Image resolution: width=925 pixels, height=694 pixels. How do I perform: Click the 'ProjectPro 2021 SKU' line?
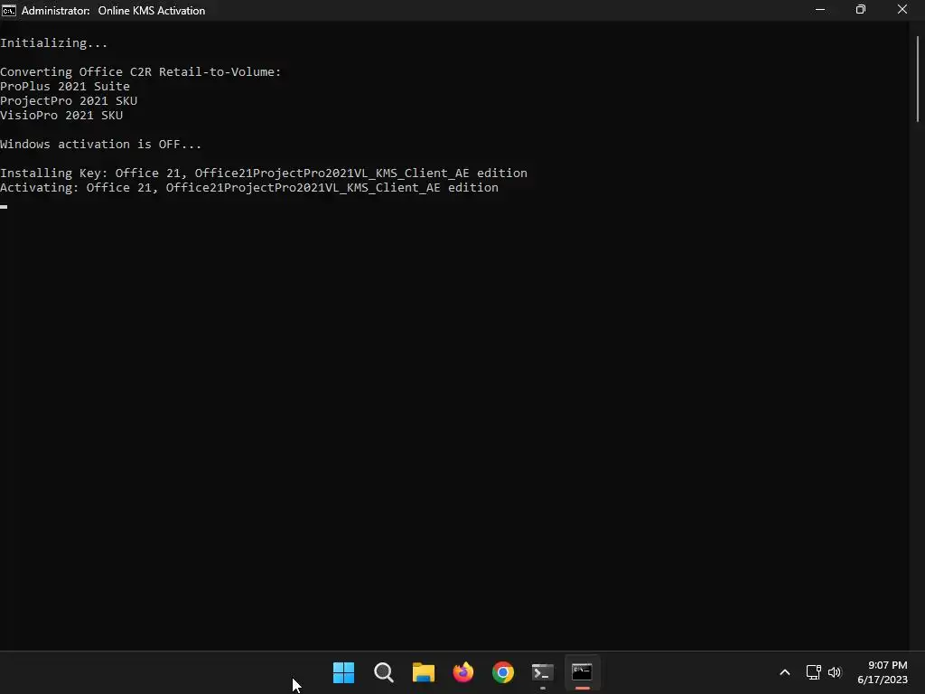(x=69, y=101)
